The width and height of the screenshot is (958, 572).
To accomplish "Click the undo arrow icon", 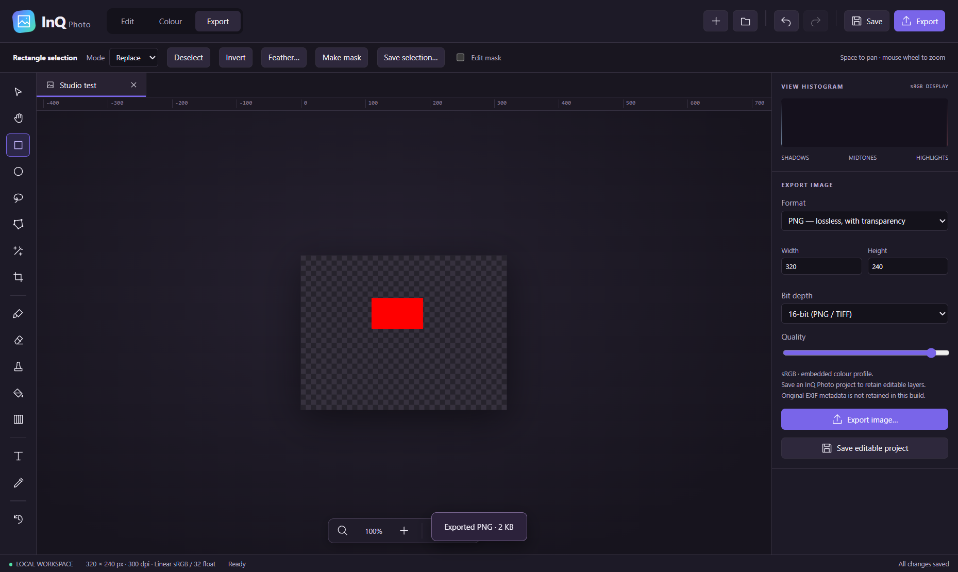I will [786, 21].
